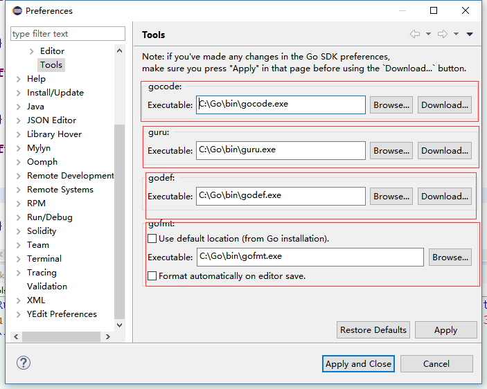Click the forward navigation arrow icon
The width and height of the screenshot is (487, 389).
coord(443,34)
